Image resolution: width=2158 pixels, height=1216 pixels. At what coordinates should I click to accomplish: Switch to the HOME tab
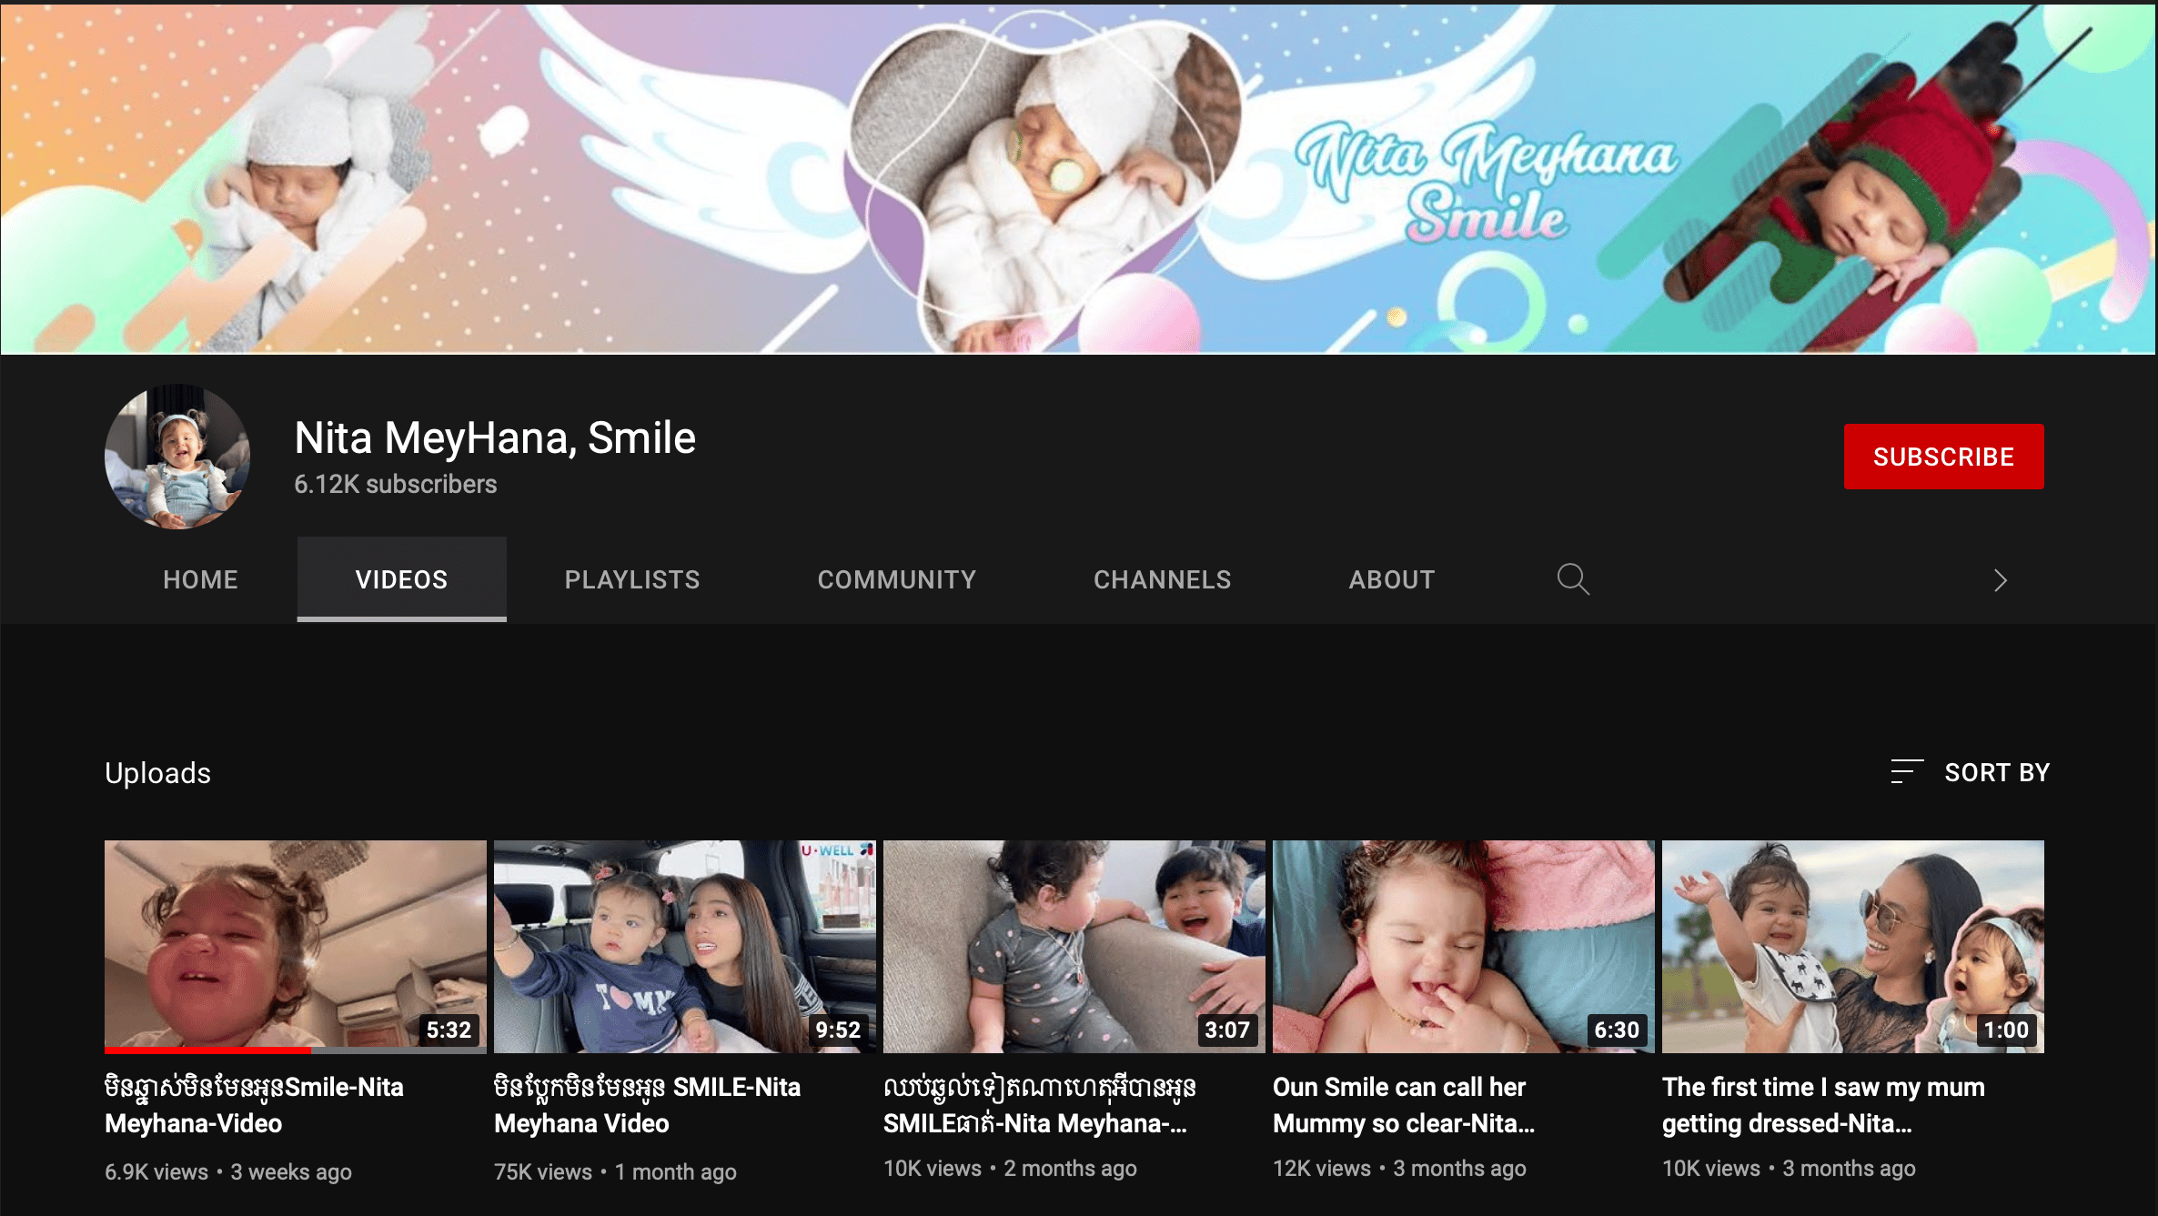tap(200, 579)
